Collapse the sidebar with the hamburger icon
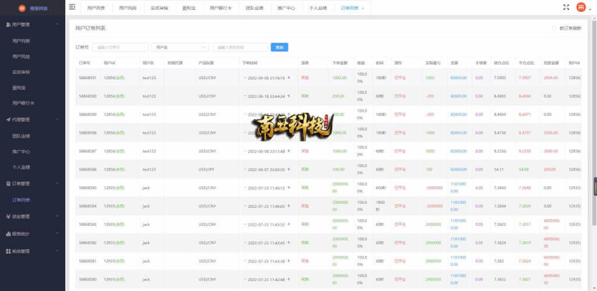Screen dimensions: 597x291 pos(72,7)
